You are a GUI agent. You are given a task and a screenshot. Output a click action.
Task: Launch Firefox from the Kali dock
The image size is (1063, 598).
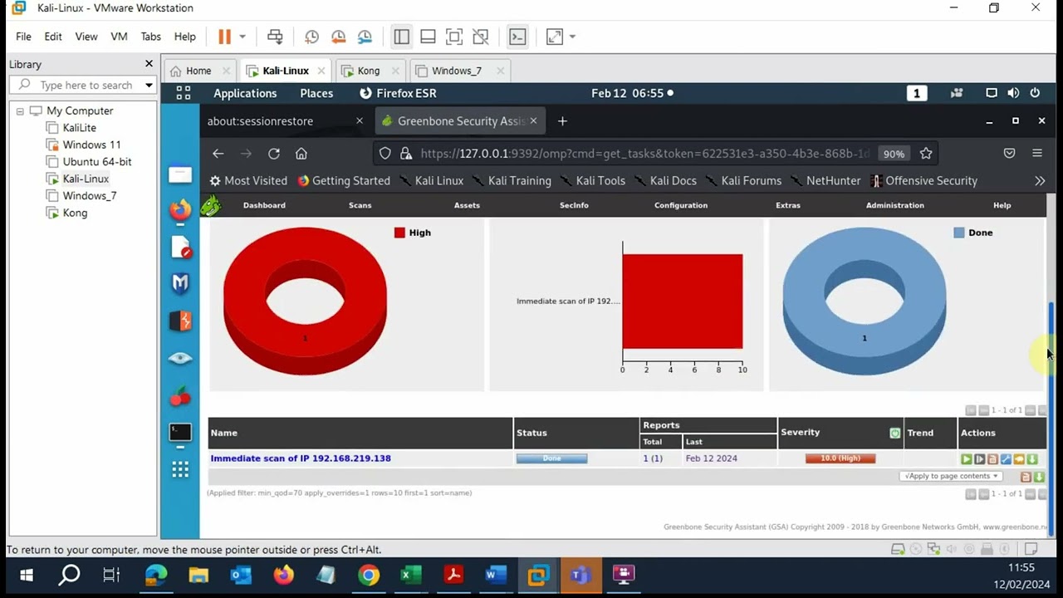[180, 210]
